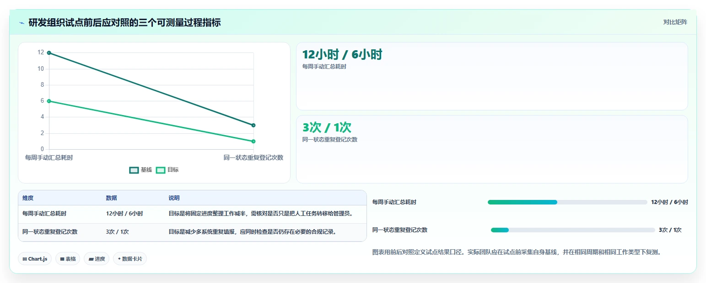Click the 目标 data point at value 6

(x=49, y=101)
